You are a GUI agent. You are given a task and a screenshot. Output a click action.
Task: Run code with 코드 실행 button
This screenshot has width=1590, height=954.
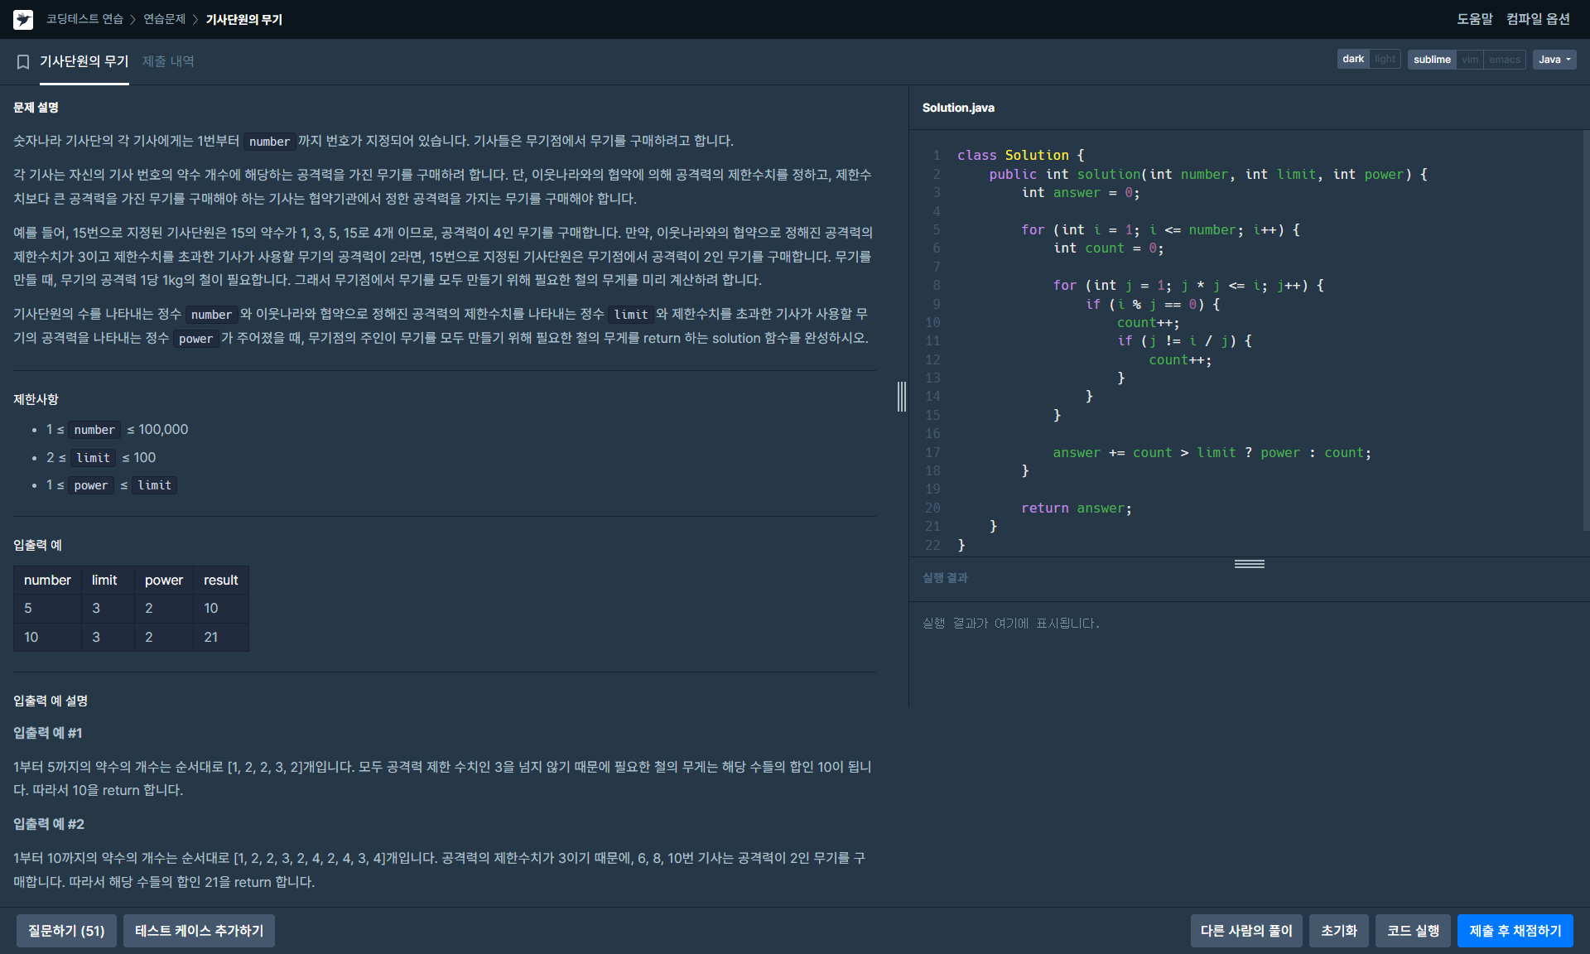click(x=1413, y=931)
